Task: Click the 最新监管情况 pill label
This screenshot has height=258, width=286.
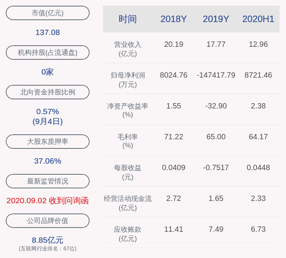Action: pyautogui.click(x=48, y=181)
